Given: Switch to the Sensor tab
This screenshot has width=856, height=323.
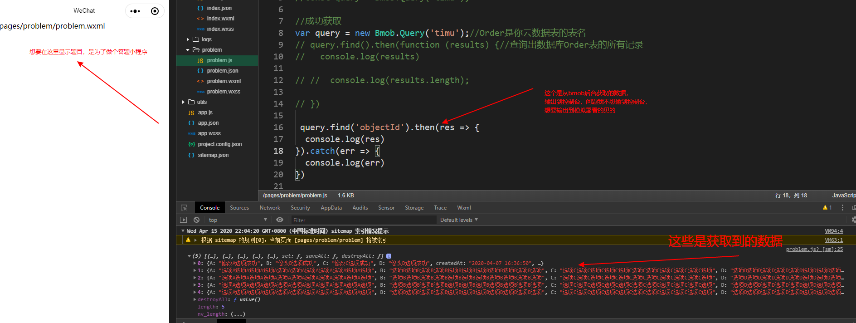Looking at the screenshot, I should tap(386, 208).
